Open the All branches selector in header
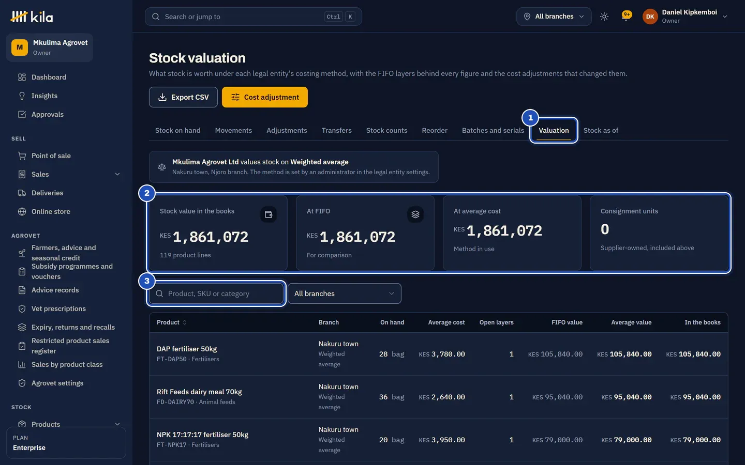Screen dimensions: 745x465 tap(554, 17)
